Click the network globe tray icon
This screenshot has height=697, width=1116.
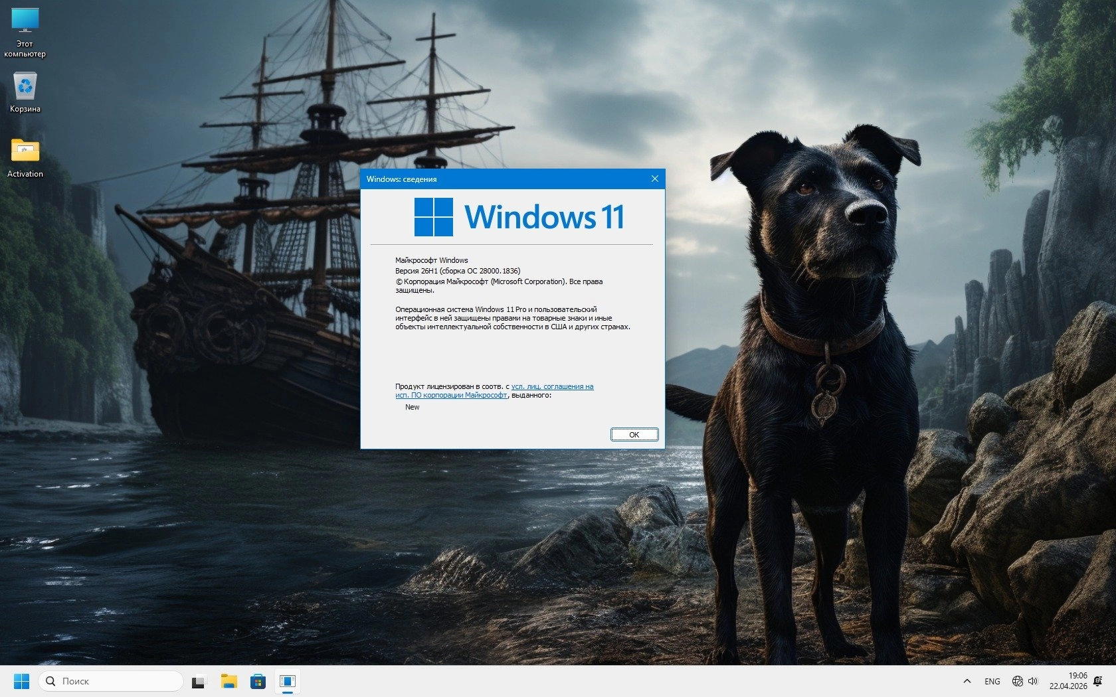(1017, 681)
